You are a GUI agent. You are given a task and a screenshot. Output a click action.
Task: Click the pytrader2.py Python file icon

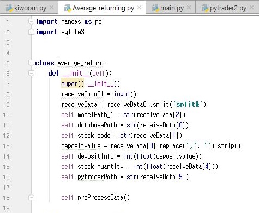205,8
